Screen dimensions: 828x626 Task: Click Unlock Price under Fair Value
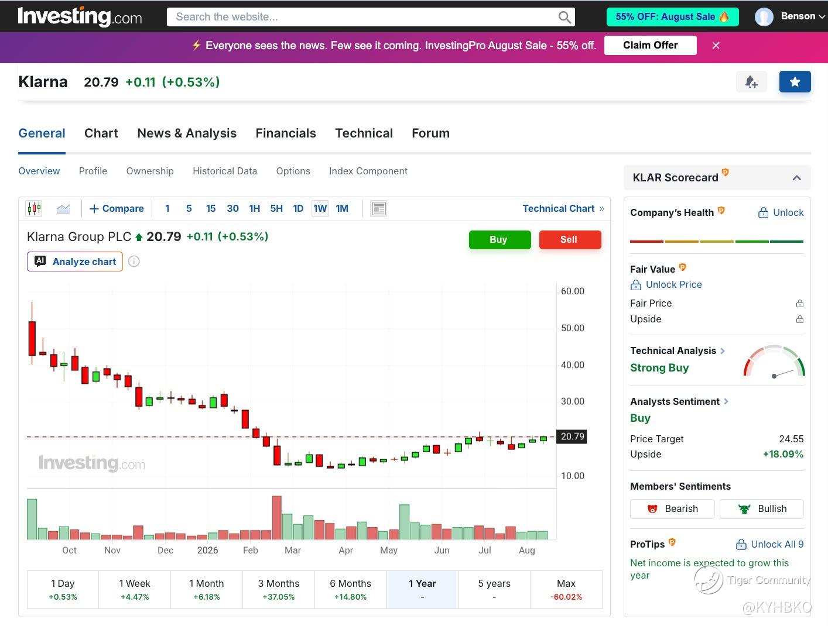point(666,285)
